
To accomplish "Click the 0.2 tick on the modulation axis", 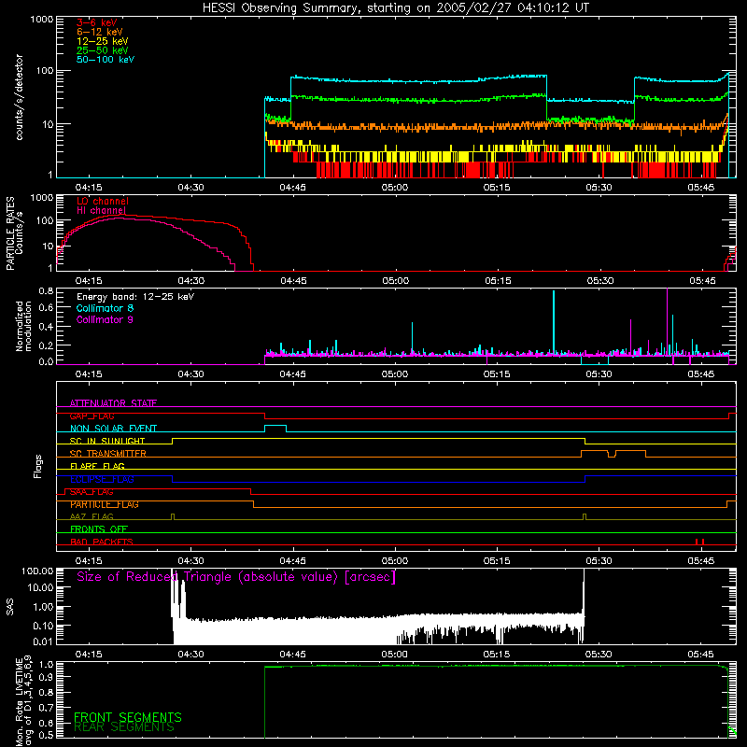I will tap(46, 345).
